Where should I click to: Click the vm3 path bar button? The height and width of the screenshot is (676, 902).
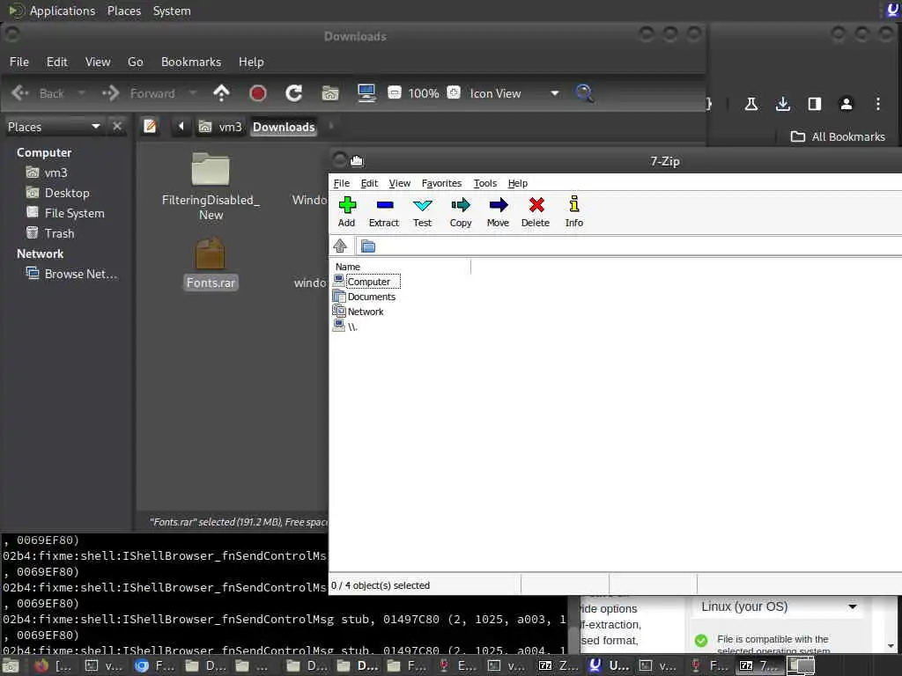pos(220,127)
